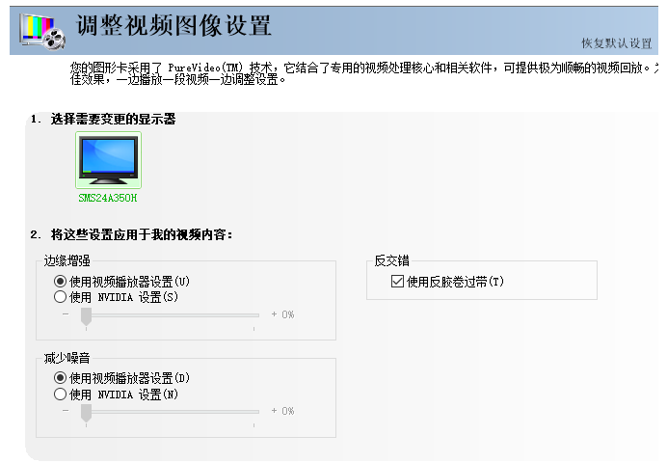Click the 恢复默认设置 link
Image resolution: width=667 pixels, height=463 pixels.
pyautogui.click(x=616, y=43)
